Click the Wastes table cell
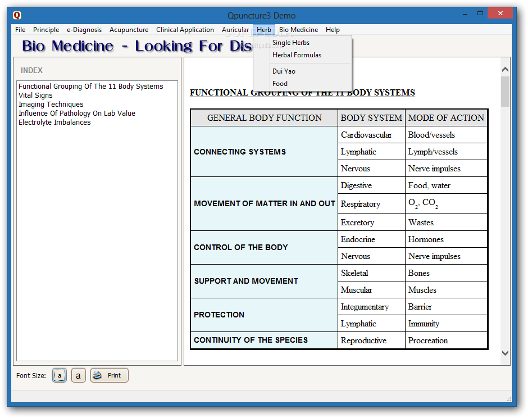Screen dimensions: 528x418 pyautogui.click(x=446, y=222)
